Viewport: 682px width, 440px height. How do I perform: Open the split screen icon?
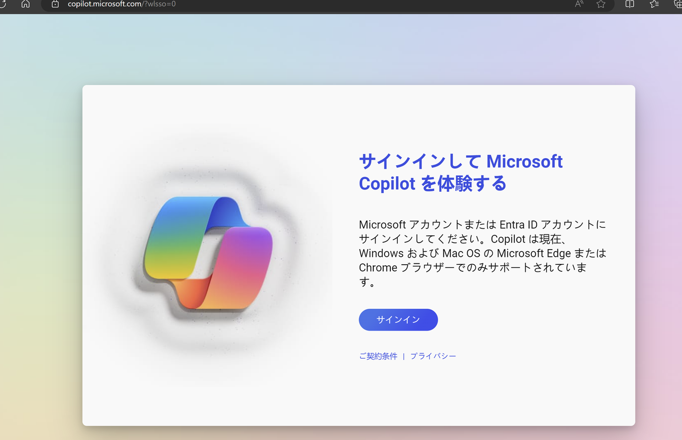[630, 4]
